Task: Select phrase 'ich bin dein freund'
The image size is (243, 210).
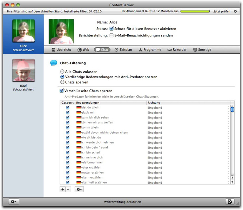Action: click(x=94, y=147)
